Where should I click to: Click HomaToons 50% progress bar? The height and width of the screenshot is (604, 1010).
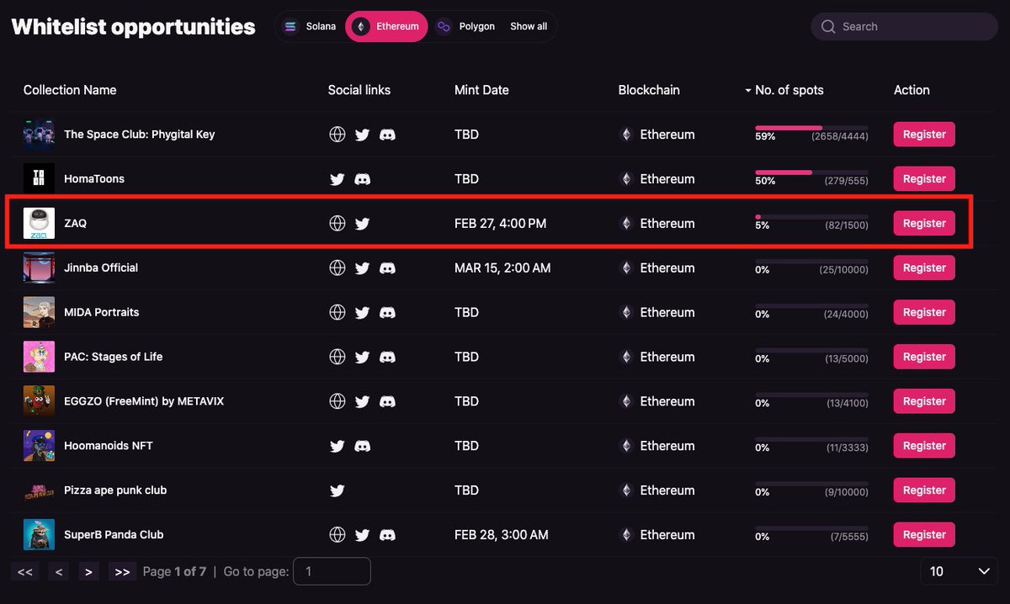click(811, 172)
